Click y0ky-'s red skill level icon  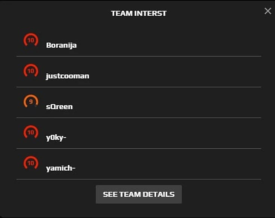coord(31,133)
